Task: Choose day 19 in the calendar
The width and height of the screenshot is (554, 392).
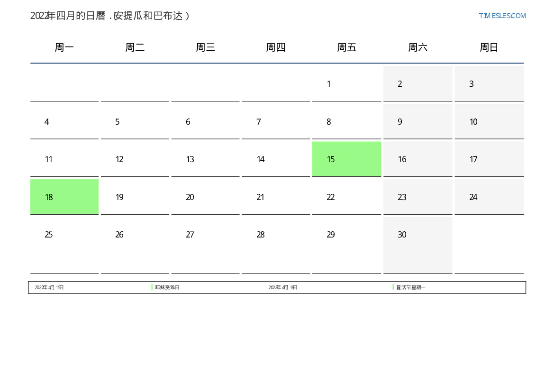Action: click(135, 197)
